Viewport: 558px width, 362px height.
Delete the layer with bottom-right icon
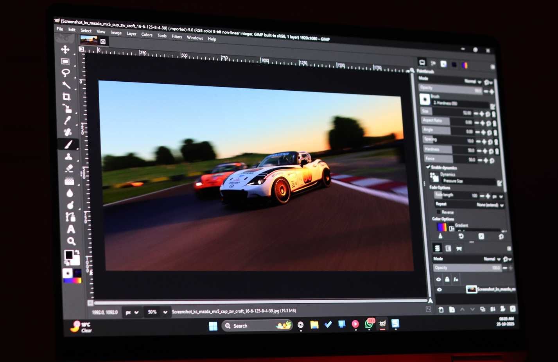(x=513, y=309)
